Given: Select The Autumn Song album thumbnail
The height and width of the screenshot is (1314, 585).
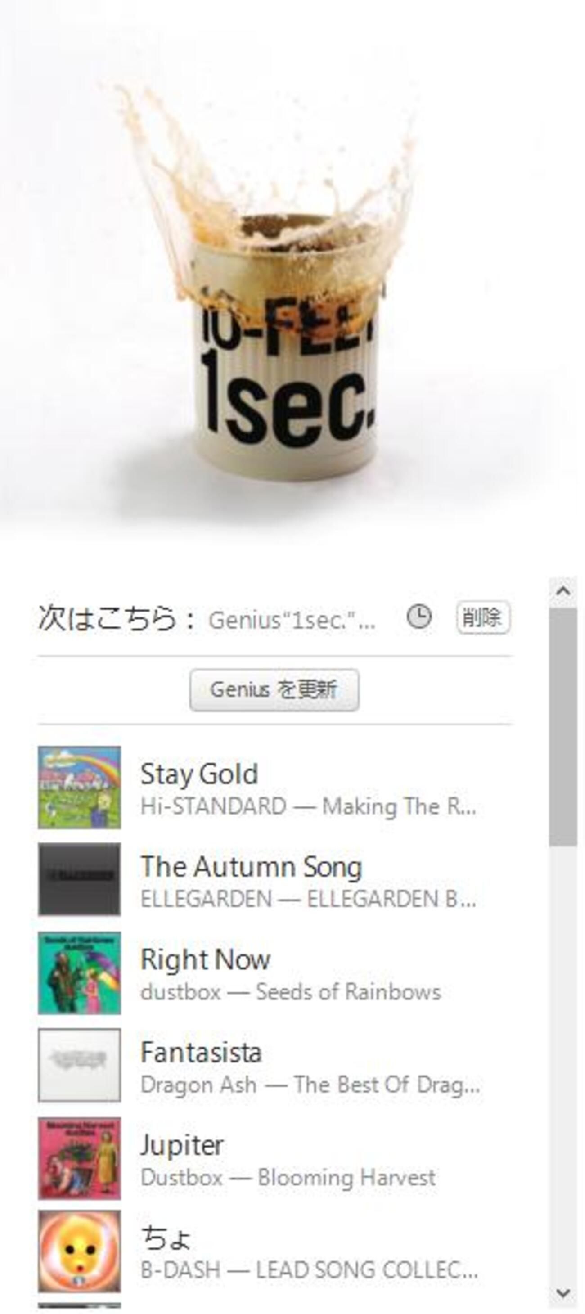Looking at the screenshot, I should click(80, 880).
